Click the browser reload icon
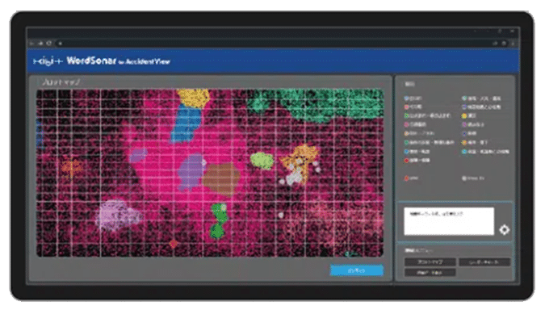545x314 pixels. click(x=49, y=43)
